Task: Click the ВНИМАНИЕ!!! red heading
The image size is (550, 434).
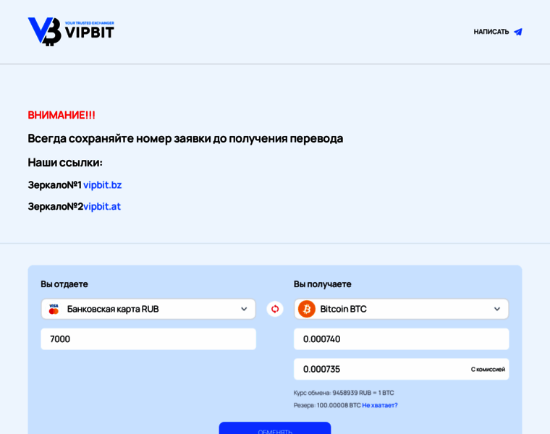Action: coord(62,115)
